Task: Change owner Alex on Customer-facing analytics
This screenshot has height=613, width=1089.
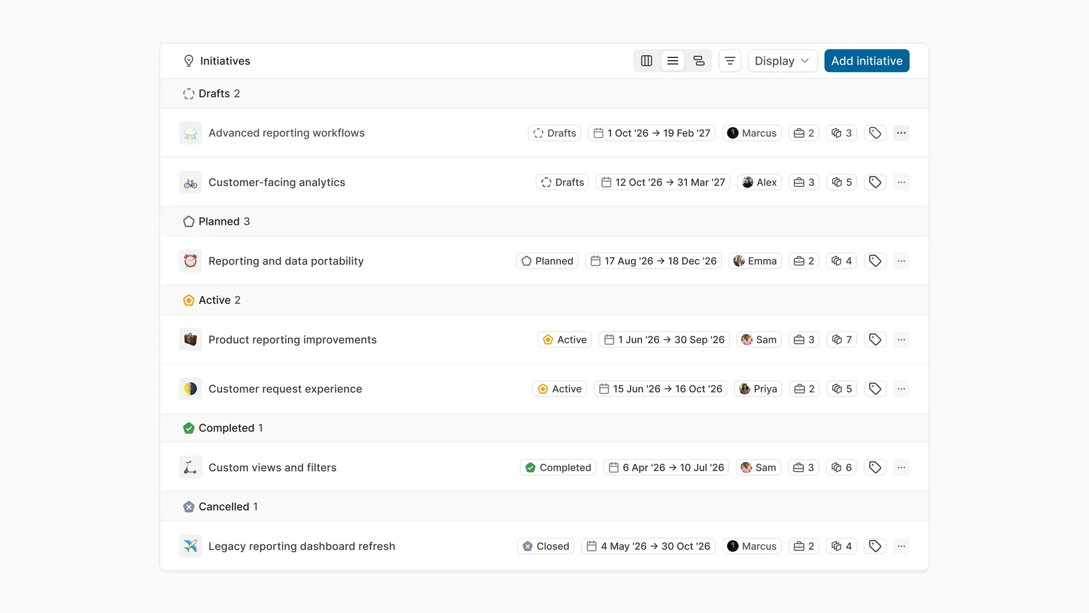Action: coord(759,182)
